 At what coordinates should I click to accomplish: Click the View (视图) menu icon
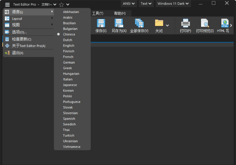(x=7, y=25)
